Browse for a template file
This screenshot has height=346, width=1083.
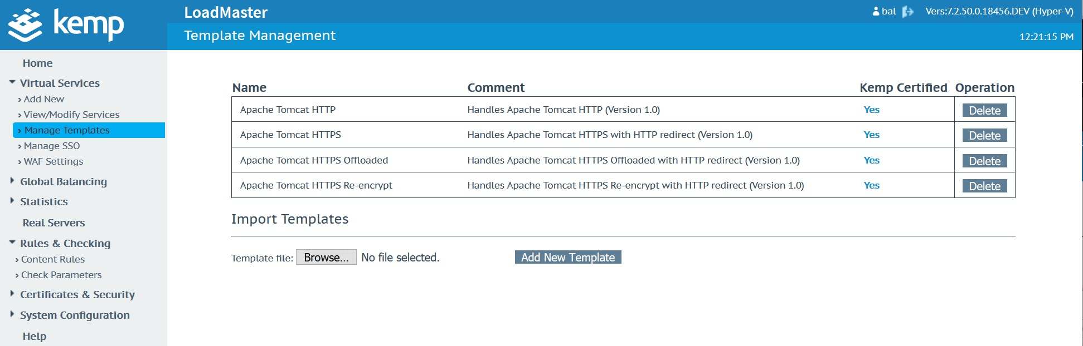[326, 258]
